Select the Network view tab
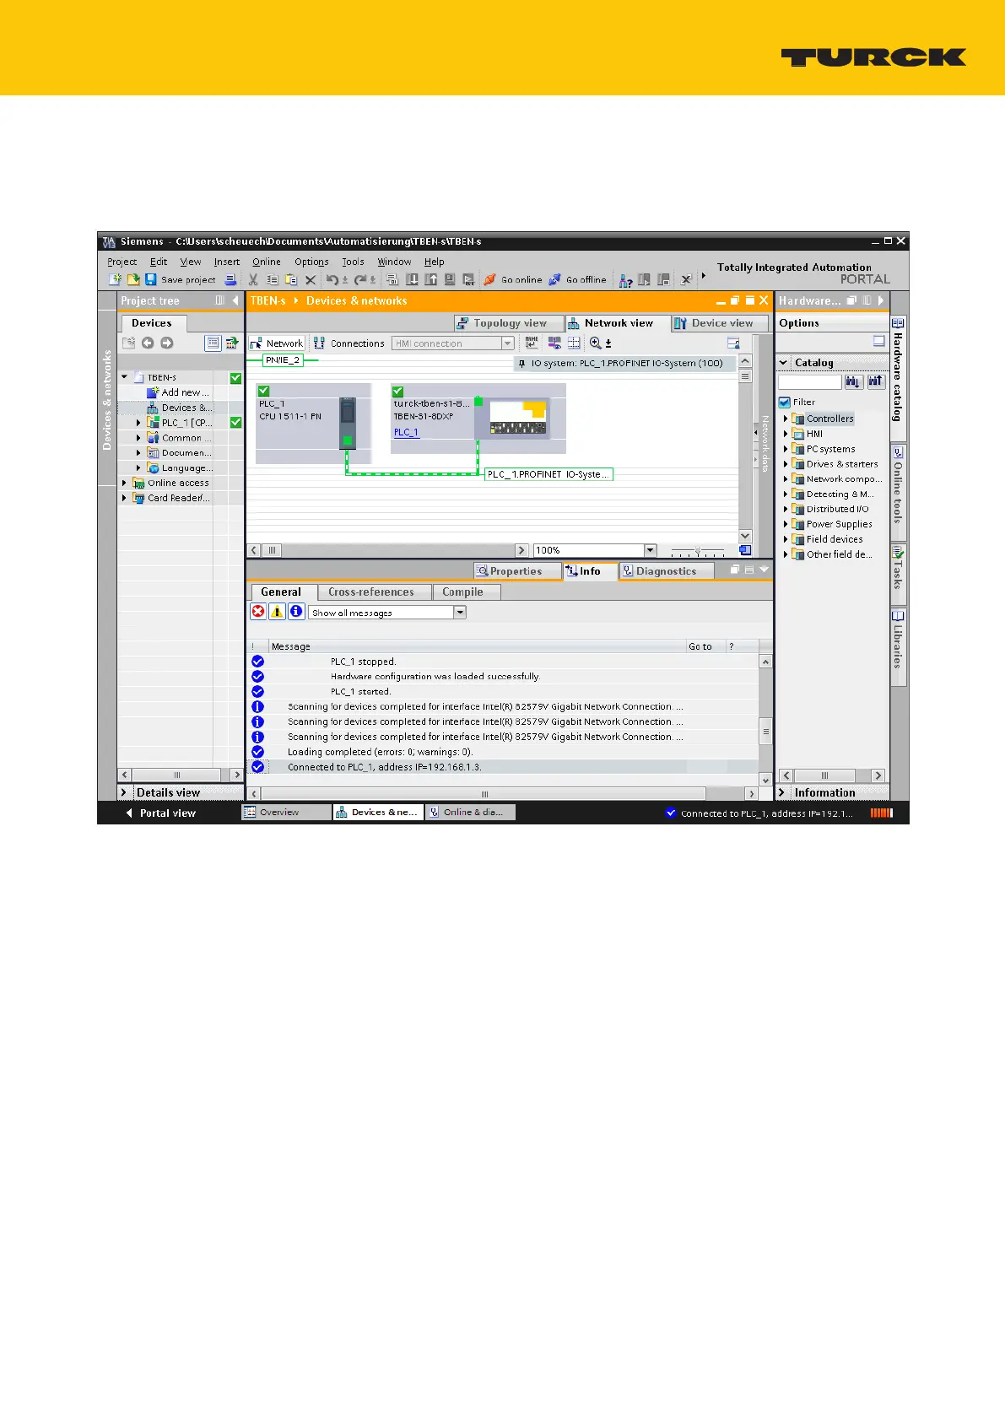This screenshot has height=1421, width=1005. [x=618, y=323]
